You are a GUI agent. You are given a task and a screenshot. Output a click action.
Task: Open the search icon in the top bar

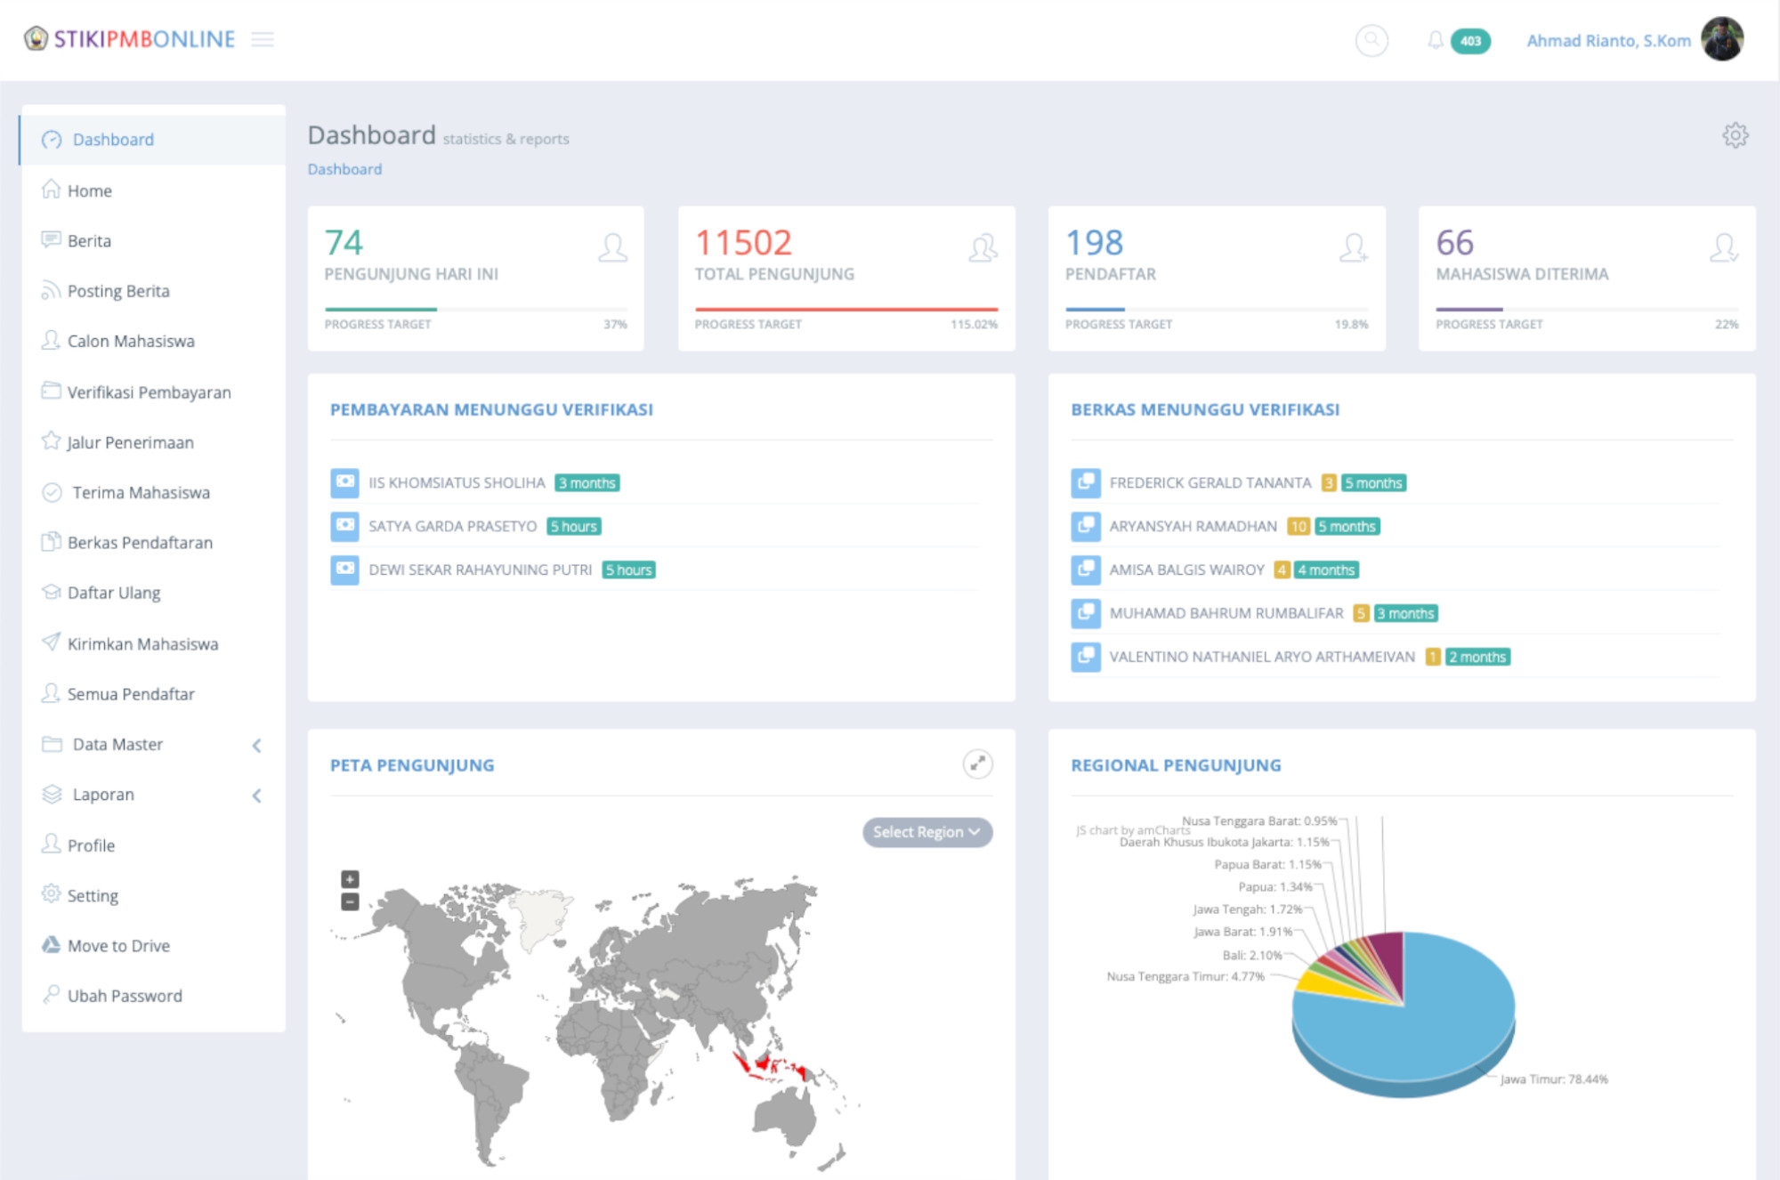[1371, 41]
